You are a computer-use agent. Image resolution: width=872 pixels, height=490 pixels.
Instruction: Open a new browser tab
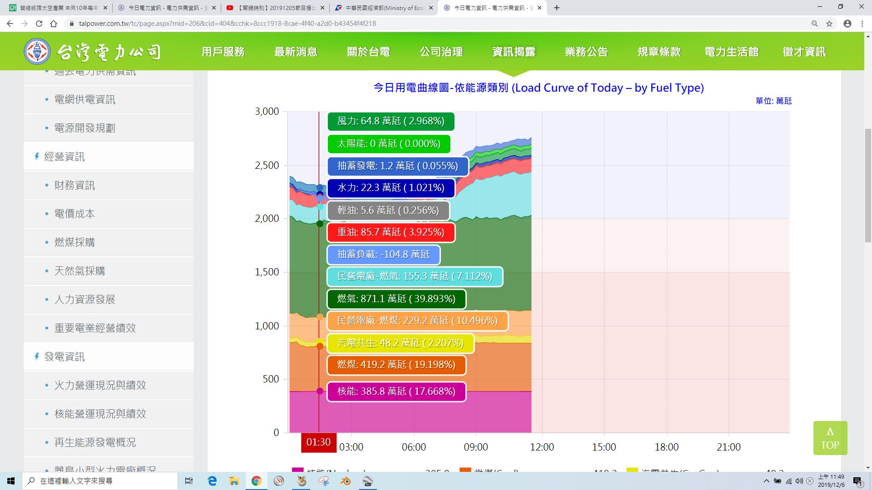pyautogui.click(x=557, y=8)
